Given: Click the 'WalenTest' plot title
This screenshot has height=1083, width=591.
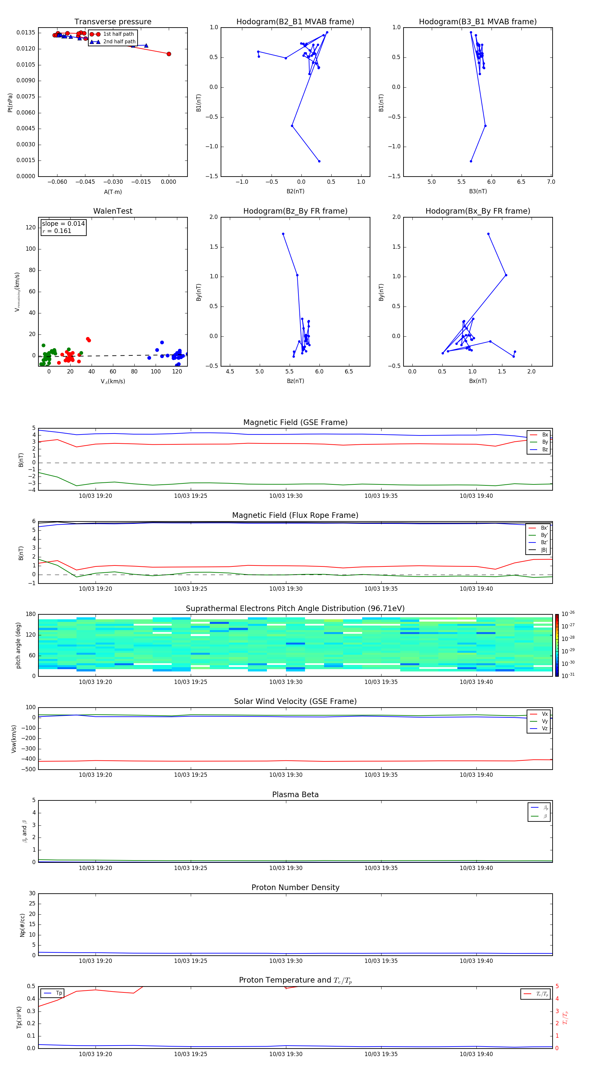Looking at the screenshot, I should point(113,211).
